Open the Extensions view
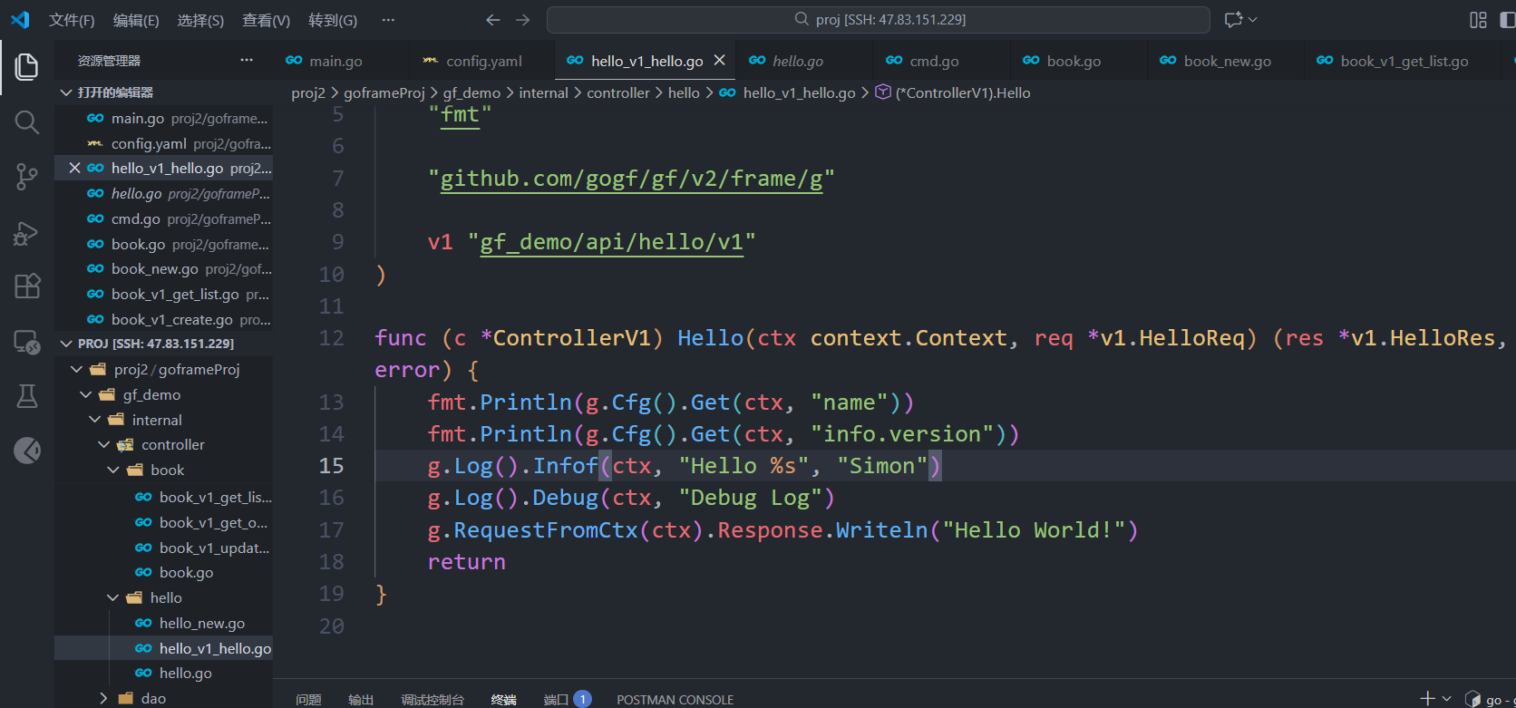This screenshot has height=708, width=1516. pos(27,286)
